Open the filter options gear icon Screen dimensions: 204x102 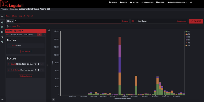tap(7, 26)
